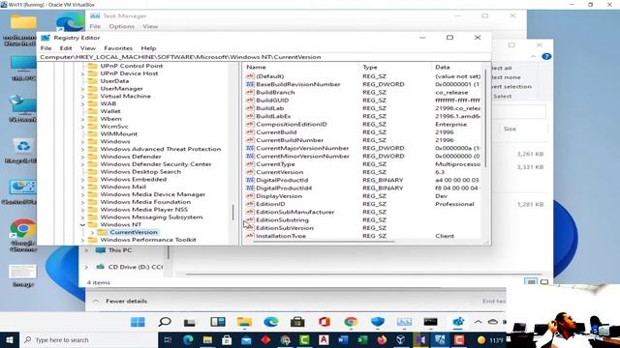The image size is (620, 348).
Task: Expand the Virtual Machine key
Action: [x=82, y=97]
